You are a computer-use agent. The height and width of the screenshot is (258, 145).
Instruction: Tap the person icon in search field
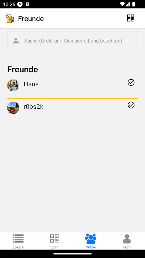tap(16, 41)
